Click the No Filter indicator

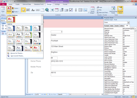(52, 94)
